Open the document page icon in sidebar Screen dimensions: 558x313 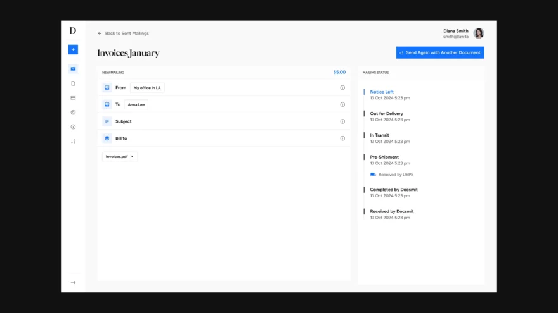(73, 83)
